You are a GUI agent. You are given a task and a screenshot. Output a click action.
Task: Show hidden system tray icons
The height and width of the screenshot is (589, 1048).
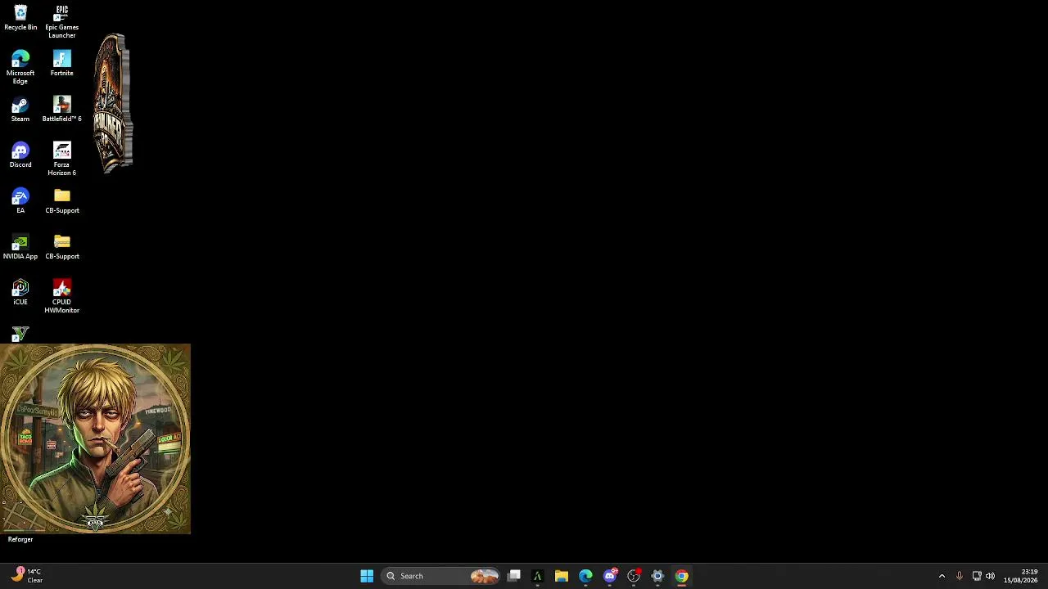click(x=942, y=576)
